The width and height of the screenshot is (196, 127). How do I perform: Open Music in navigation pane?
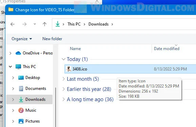[31, 110]
